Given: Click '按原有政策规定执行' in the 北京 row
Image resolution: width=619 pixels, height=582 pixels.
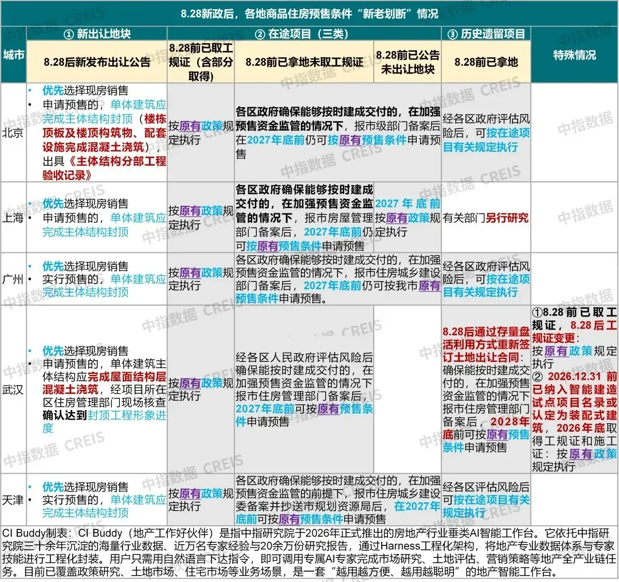Looking at the screenshot, I should [201, 132].
